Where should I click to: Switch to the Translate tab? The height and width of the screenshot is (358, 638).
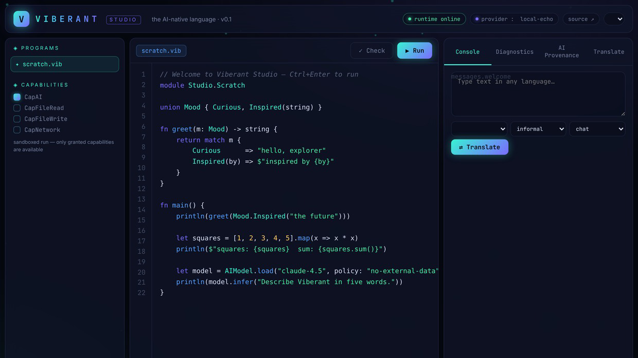[609, 52]
